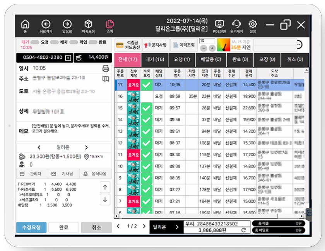
Task: Click the POS전환 monitor icon
Action: tap(219, 26)
